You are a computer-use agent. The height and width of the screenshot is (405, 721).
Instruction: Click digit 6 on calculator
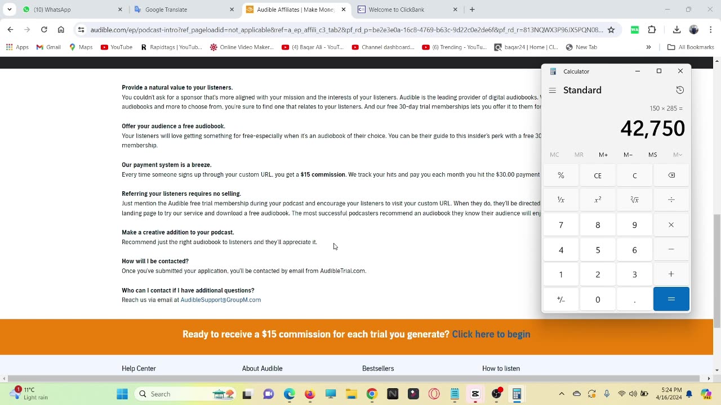coord(634,250)
